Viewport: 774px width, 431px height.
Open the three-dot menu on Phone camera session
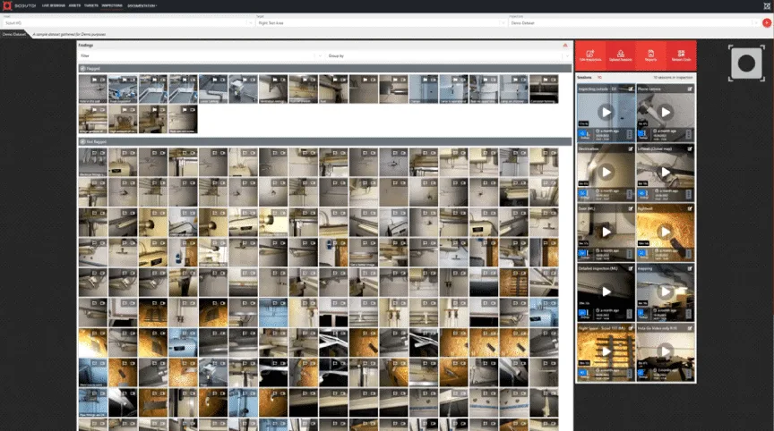(688, 134)
